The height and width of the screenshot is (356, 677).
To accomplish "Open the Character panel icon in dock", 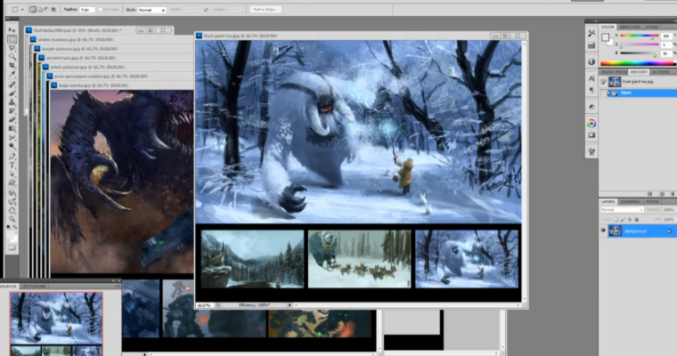I will (591, 78).
